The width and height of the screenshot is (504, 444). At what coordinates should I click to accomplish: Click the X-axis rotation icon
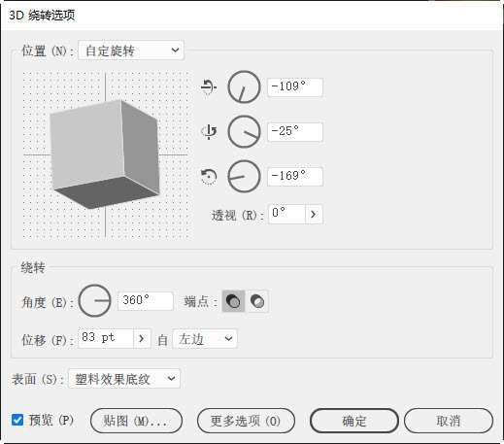point(209,86)
